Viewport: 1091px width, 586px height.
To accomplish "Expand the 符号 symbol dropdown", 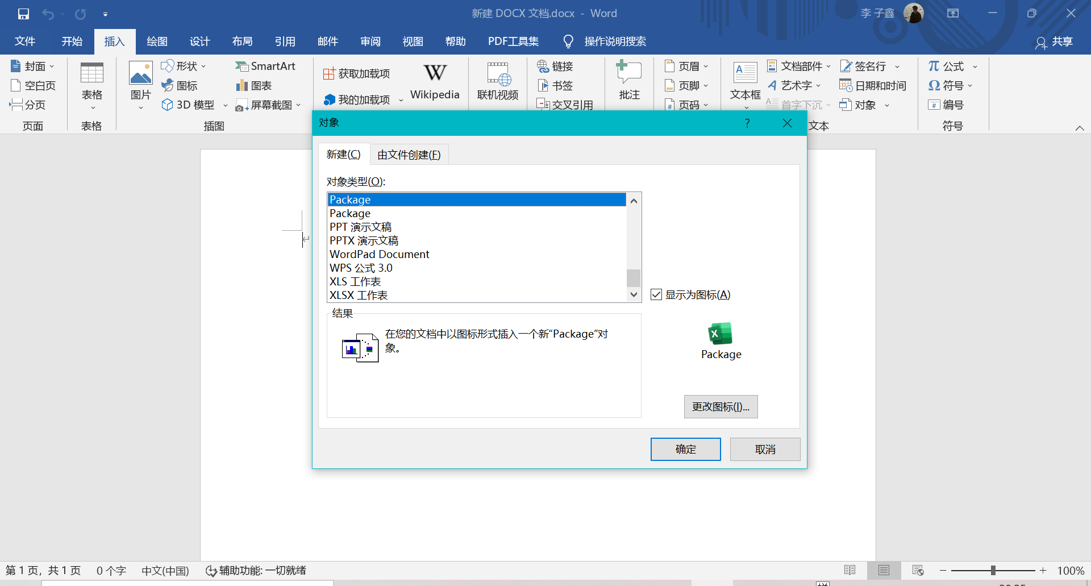I will tap(970, 86).
